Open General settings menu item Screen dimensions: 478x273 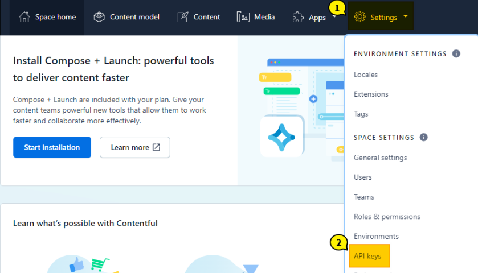point(380,158)
